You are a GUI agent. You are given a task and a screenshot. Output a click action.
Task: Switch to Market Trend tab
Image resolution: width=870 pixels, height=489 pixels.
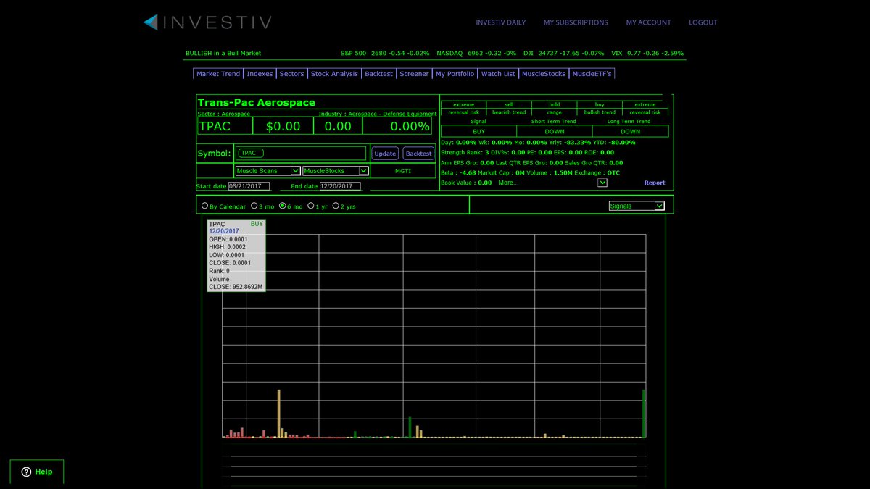coord(218,74)
